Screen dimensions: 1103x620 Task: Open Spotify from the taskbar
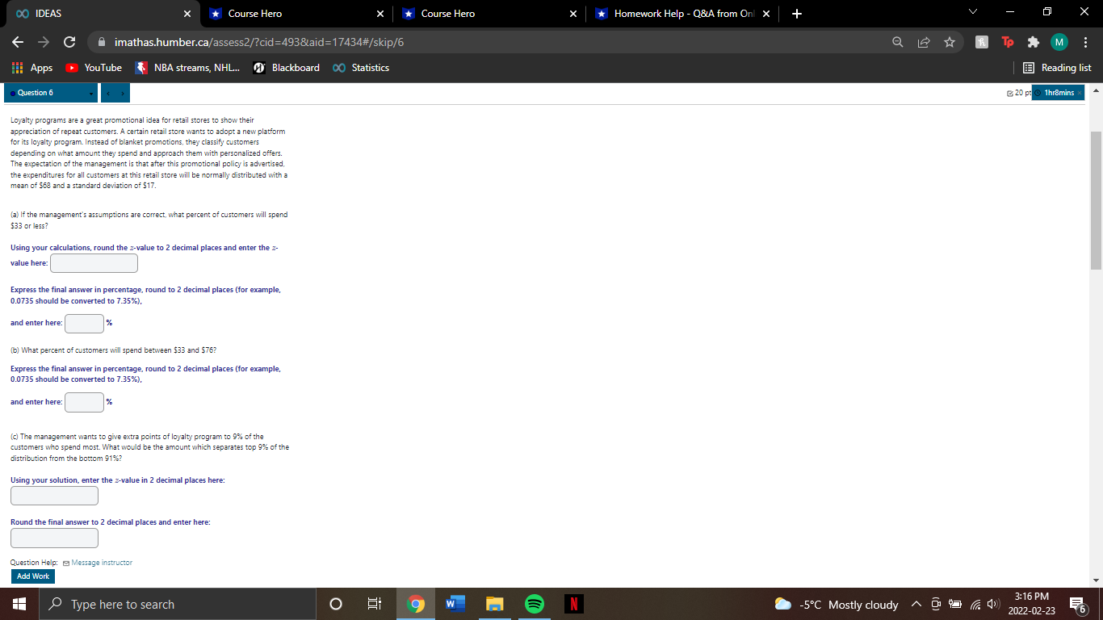pos(534,603)
